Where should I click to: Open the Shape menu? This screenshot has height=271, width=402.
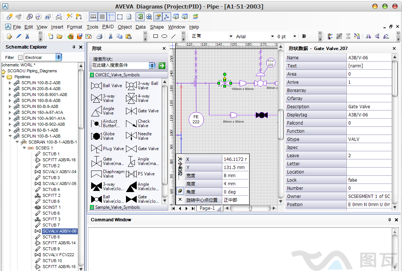[x=157, y=27]
